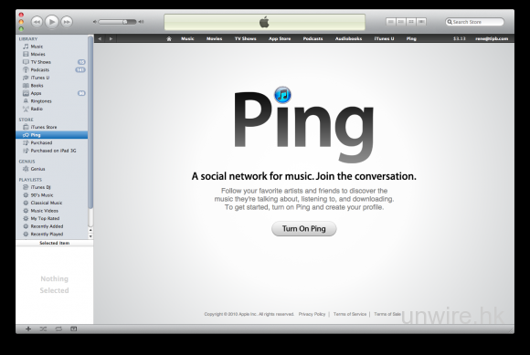
Task: Toggle the artwork viewer panel
Action: coord(73,329)
